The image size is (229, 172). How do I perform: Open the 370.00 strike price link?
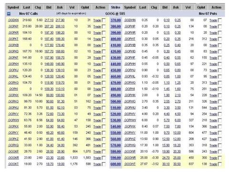click(x=115, y=20)
